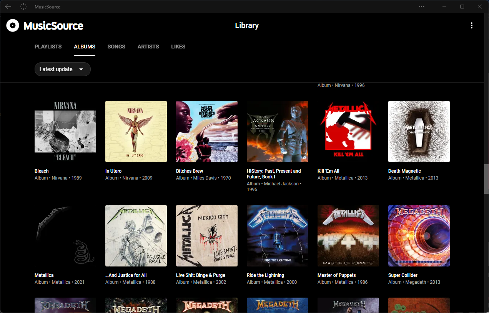Image resolution: width=489 pixels, height=313 pixels.
Task: Open the SONGS tab
Action: coord(116,47)
